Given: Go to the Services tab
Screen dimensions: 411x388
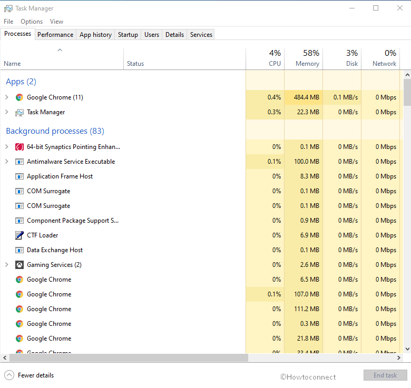Looking at the screenshot, I should click(201, 35).
